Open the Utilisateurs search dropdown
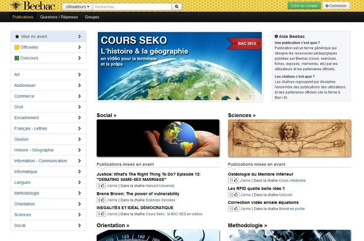This screenshot has height=241, width=364. [x=77, y=6]
